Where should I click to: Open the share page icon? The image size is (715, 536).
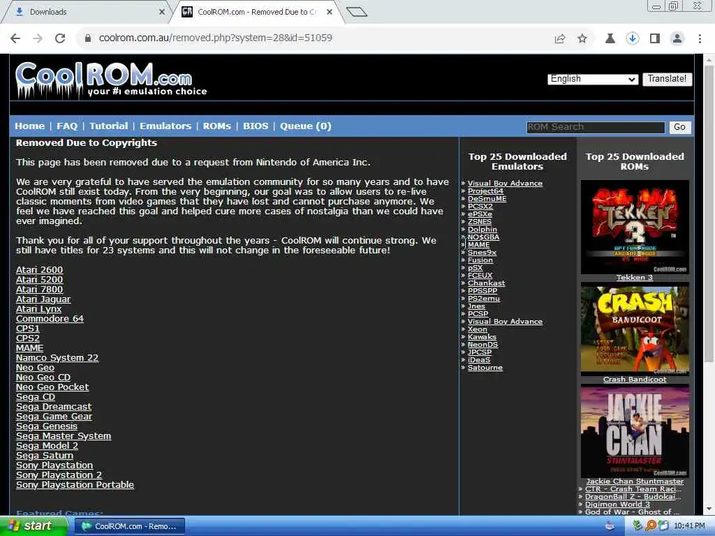(x=560, y=39)
